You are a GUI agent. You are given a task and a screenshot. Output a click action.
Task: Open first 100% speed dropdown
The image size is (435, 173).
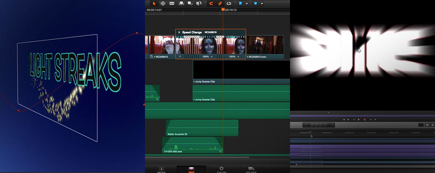pos(211,57)
